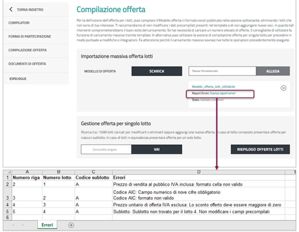Click the back arrow beside Torna Indietro
The image size is (299, 232).
11,10
